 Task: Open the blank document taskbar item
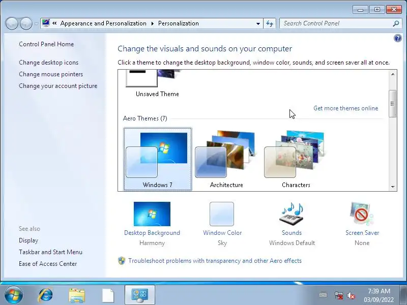(108, 295)
